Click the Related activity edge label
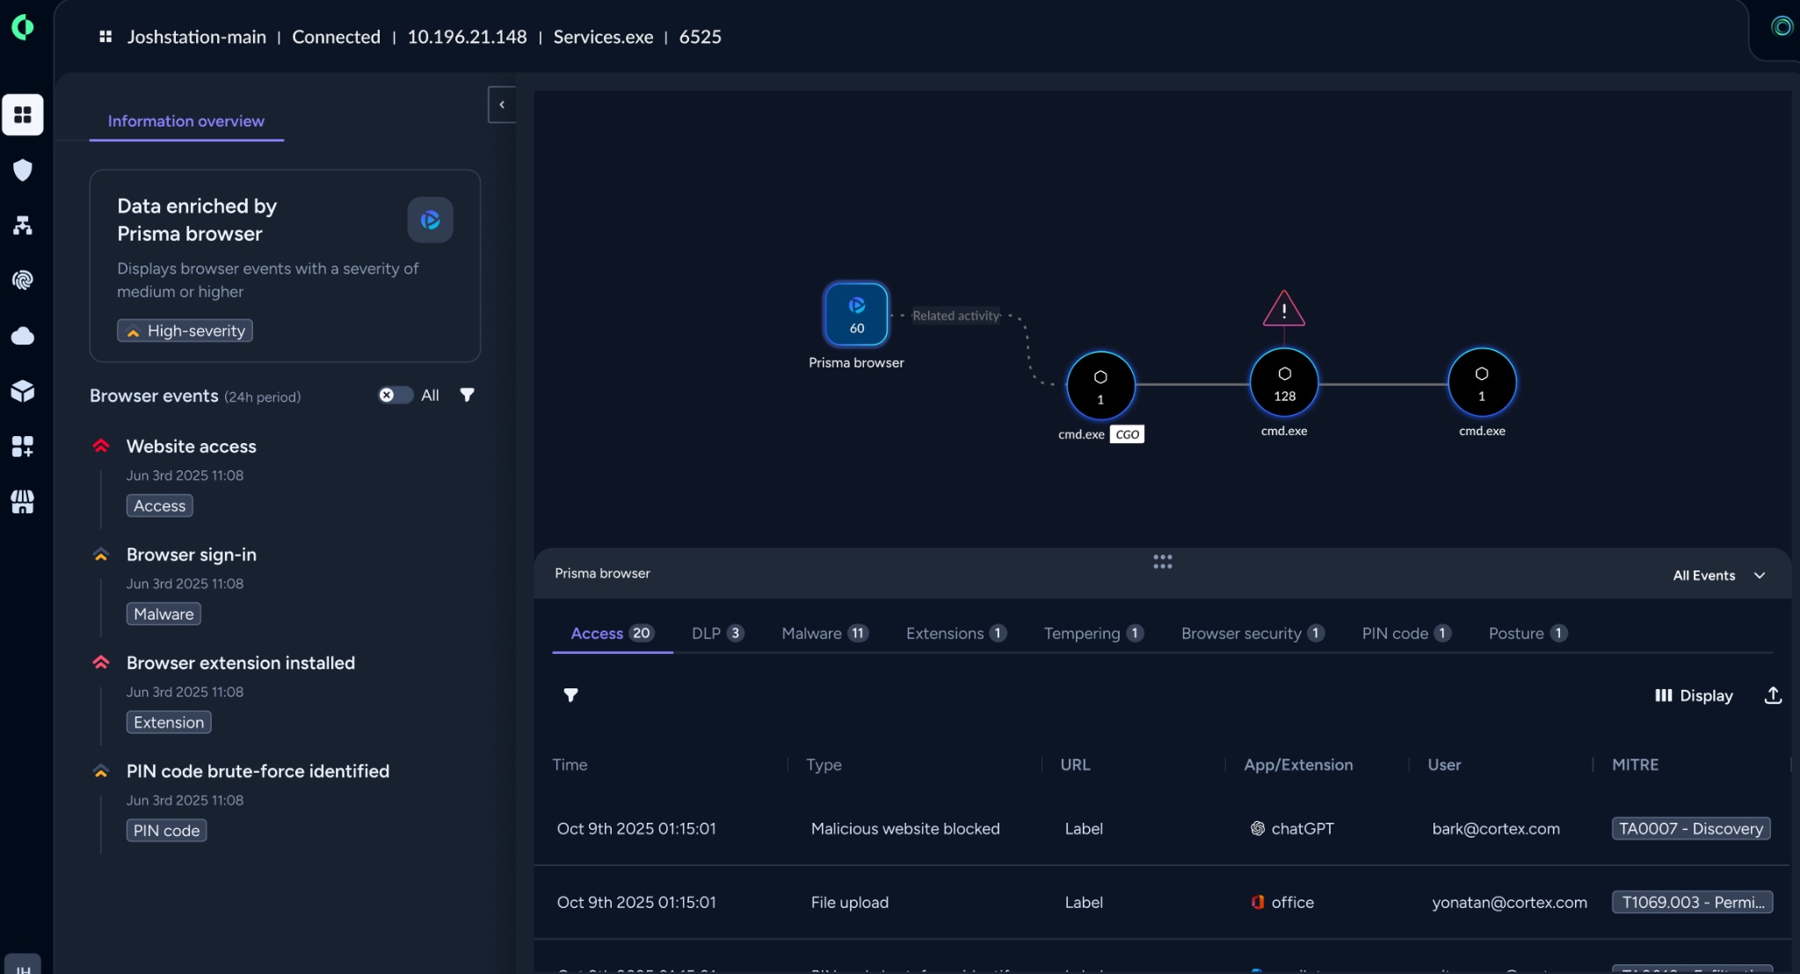The width and height of the screenshot is (1800, 974). pos(955,315)
